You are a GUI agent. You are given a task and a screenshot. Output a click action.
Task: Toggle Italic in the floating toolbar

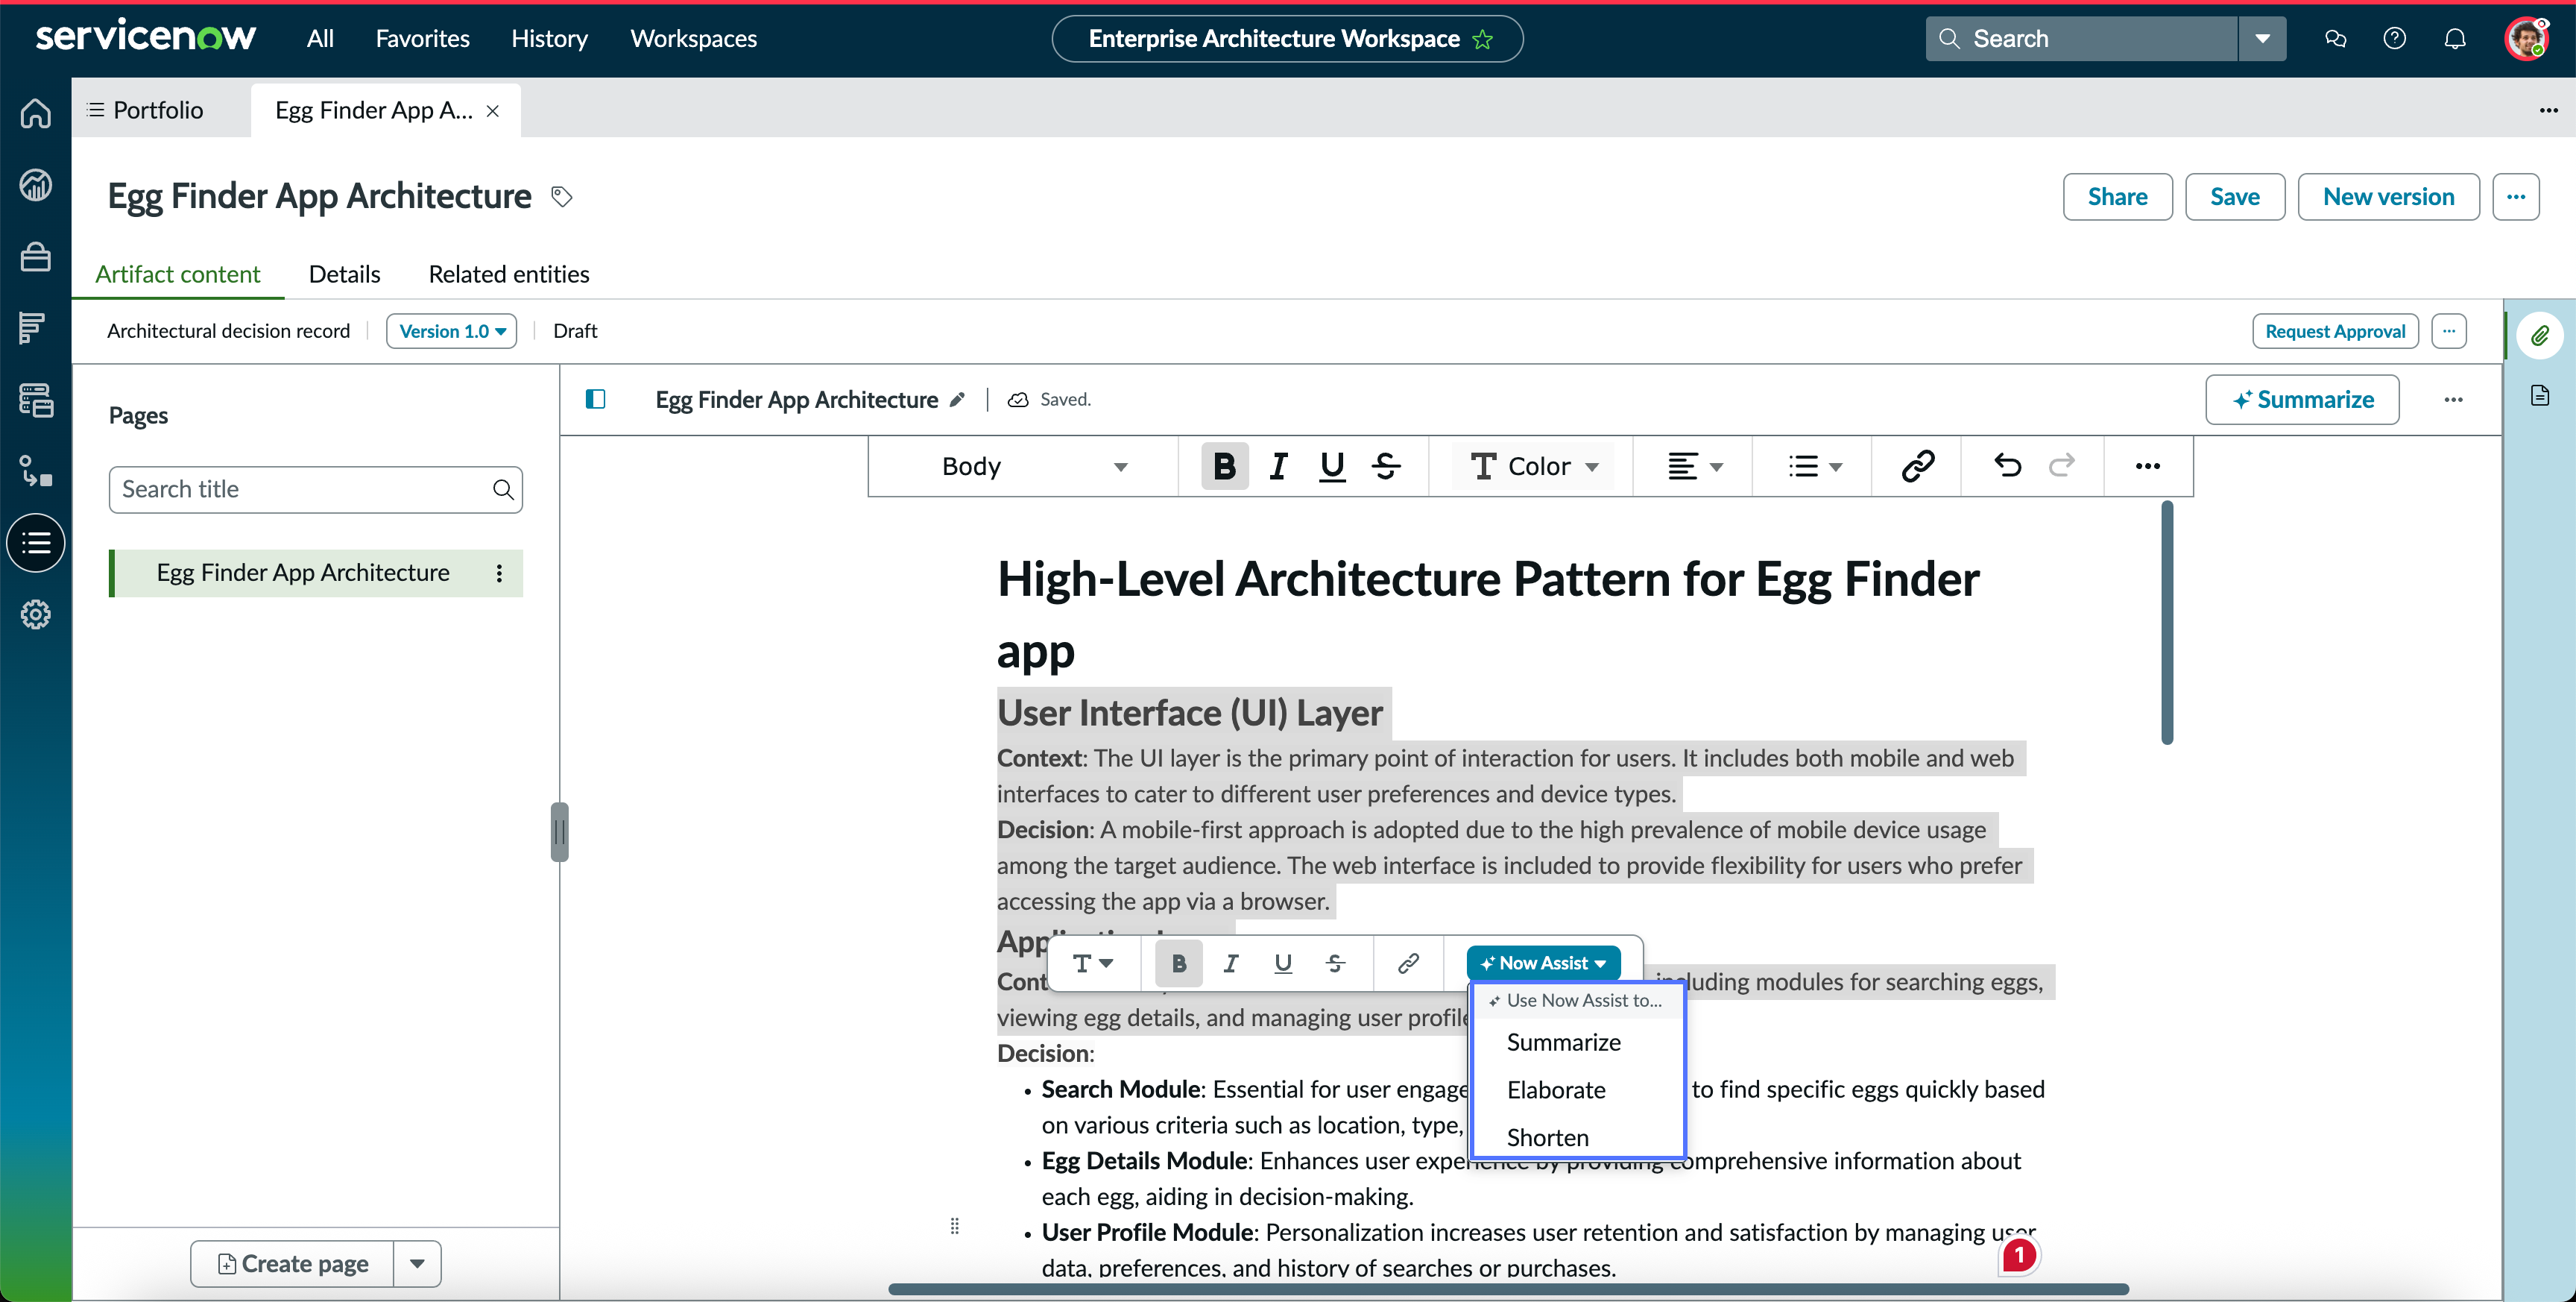[1231, 963]
